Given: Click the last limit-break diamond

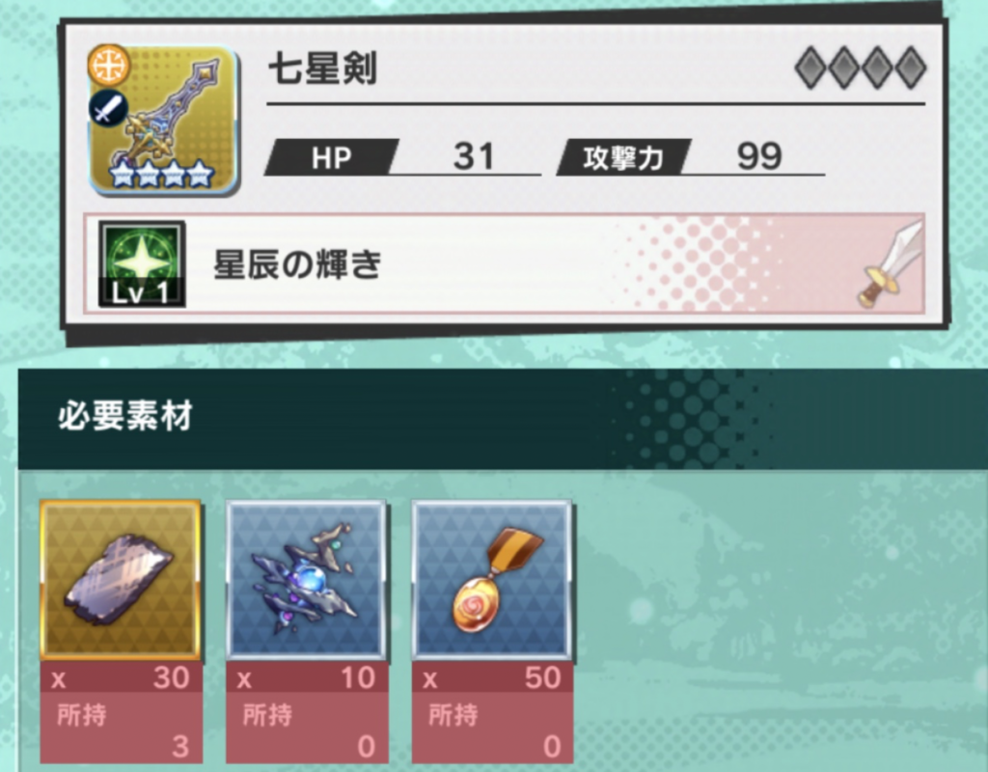Looking at the screenshot, I should (911, 68).
